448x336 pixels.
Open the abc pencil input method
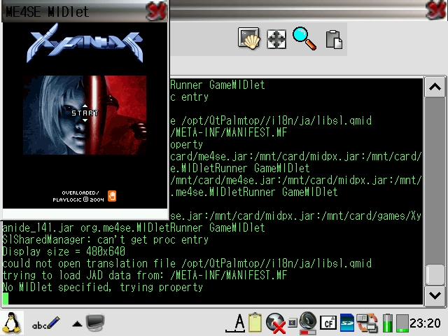tap(45, 323)
